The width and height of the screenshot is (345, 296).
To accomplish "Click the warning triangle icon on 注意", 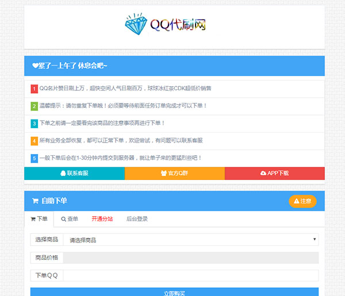I will 297,201.
